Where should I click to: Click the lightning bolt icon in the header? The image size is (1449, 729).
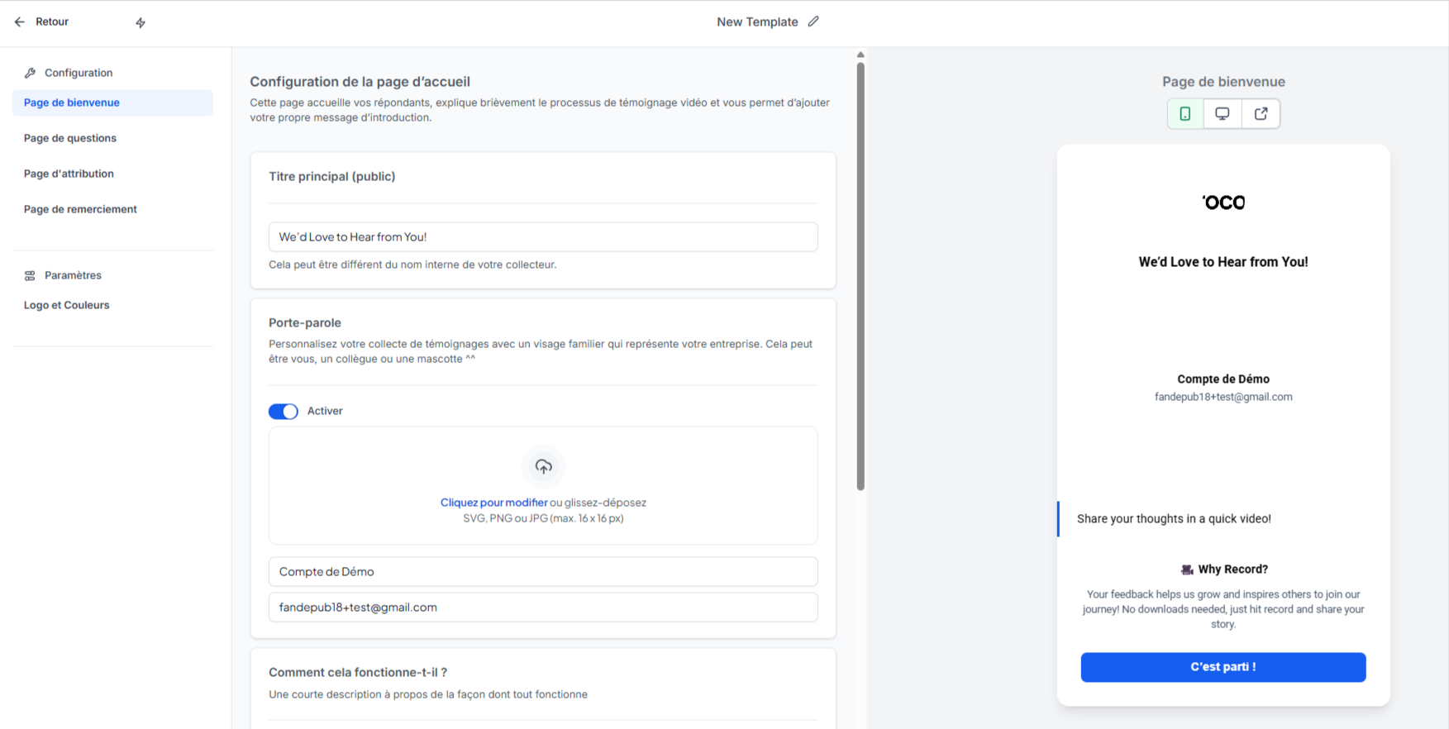click(x=141, y=22)
